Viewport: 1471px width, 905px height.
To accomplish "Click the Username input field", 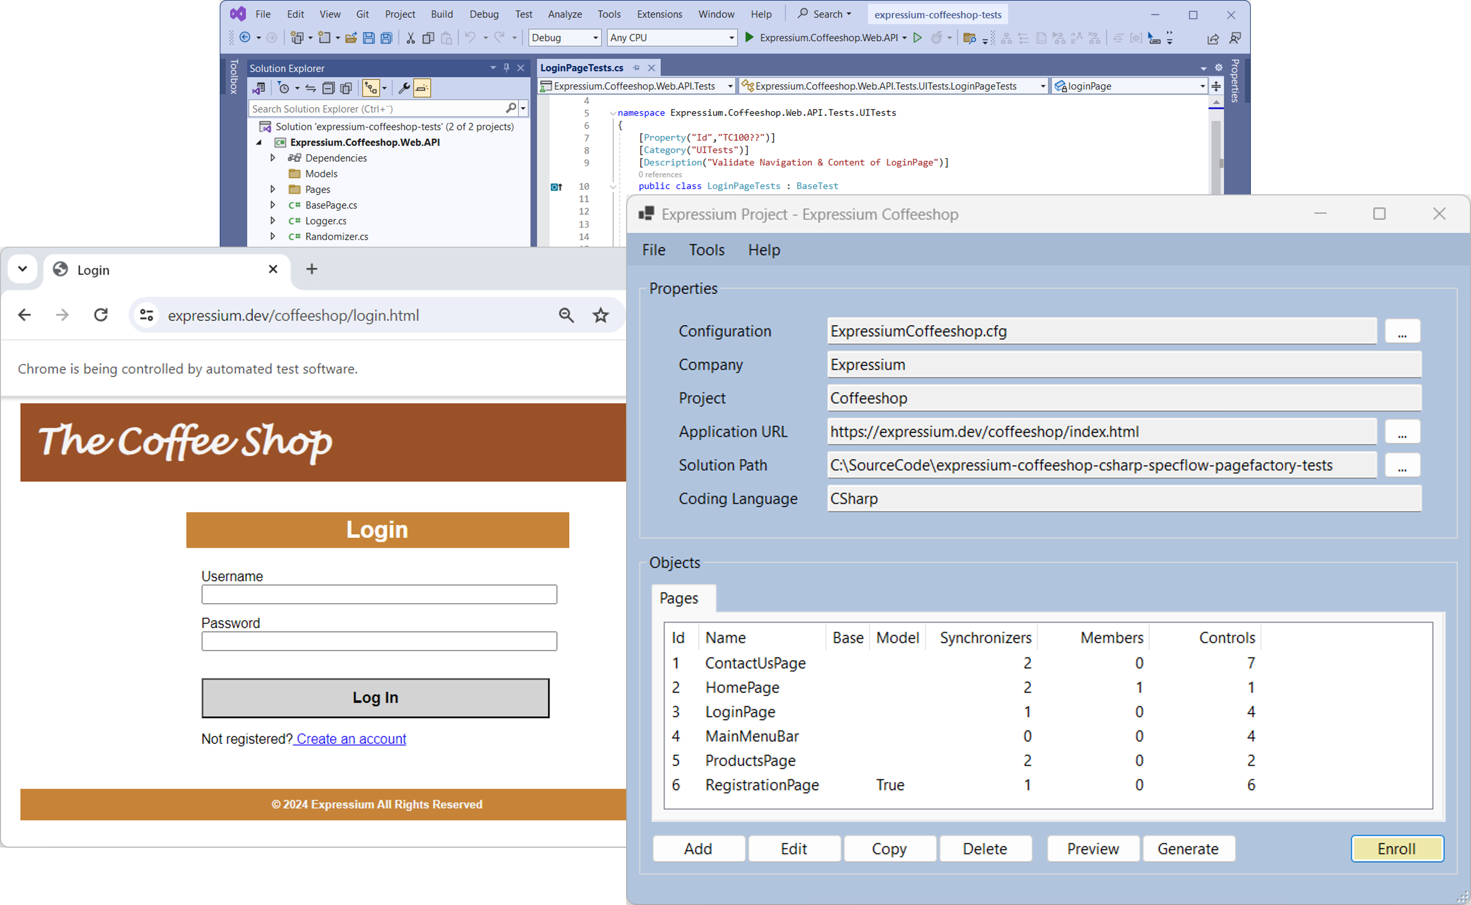I will [x=379, y=594].
